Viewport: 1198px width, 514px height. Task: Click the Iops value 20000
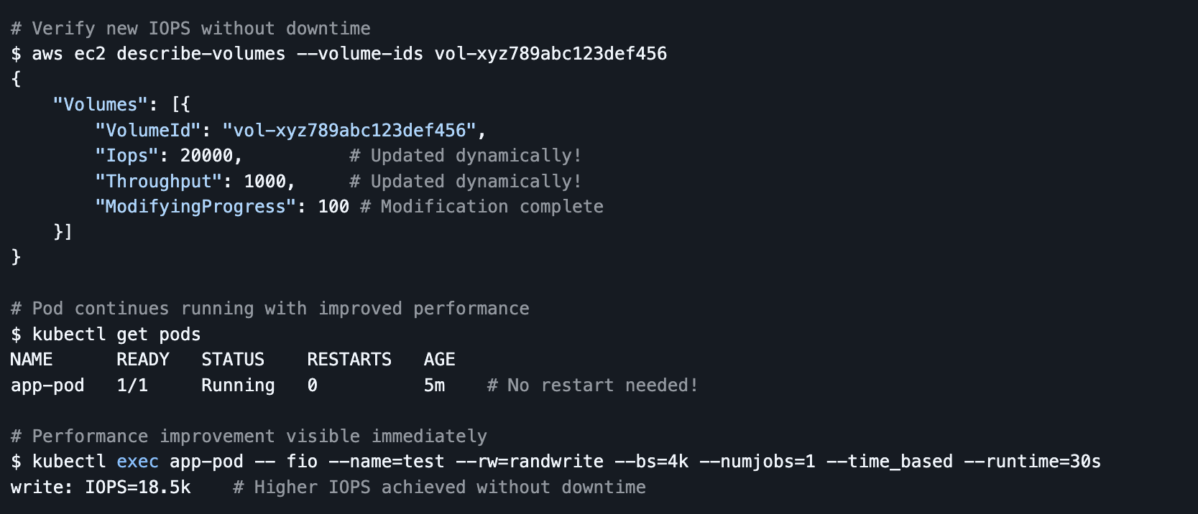point(206,156)
